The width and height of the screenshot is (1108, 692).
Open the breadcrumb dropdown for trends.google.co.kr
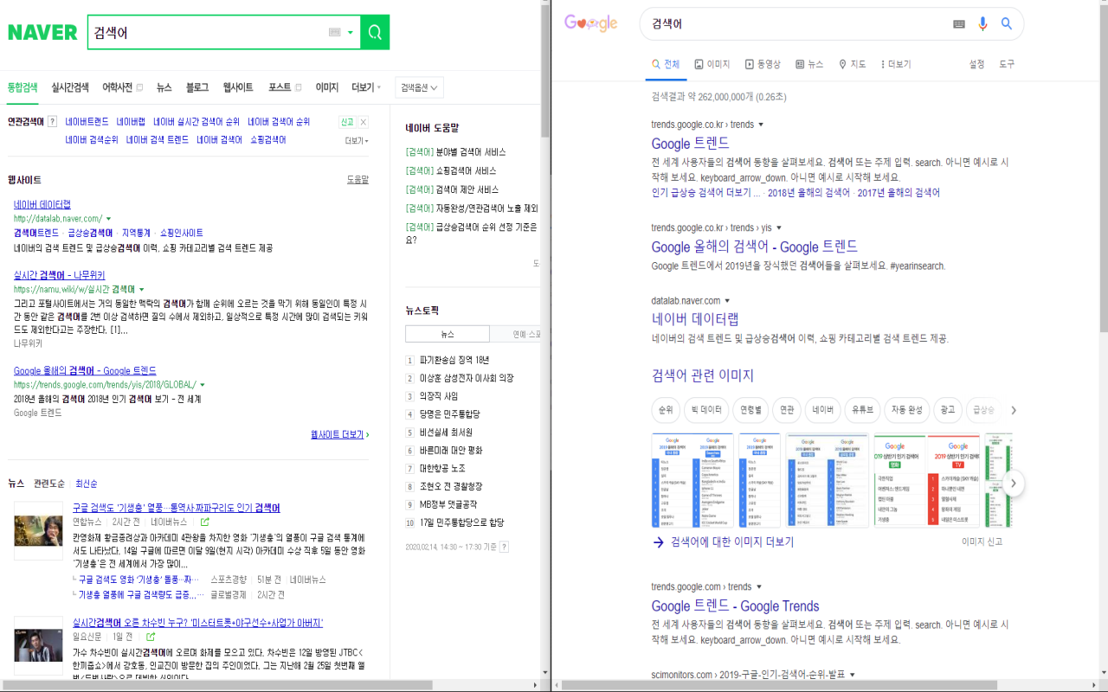761,124
